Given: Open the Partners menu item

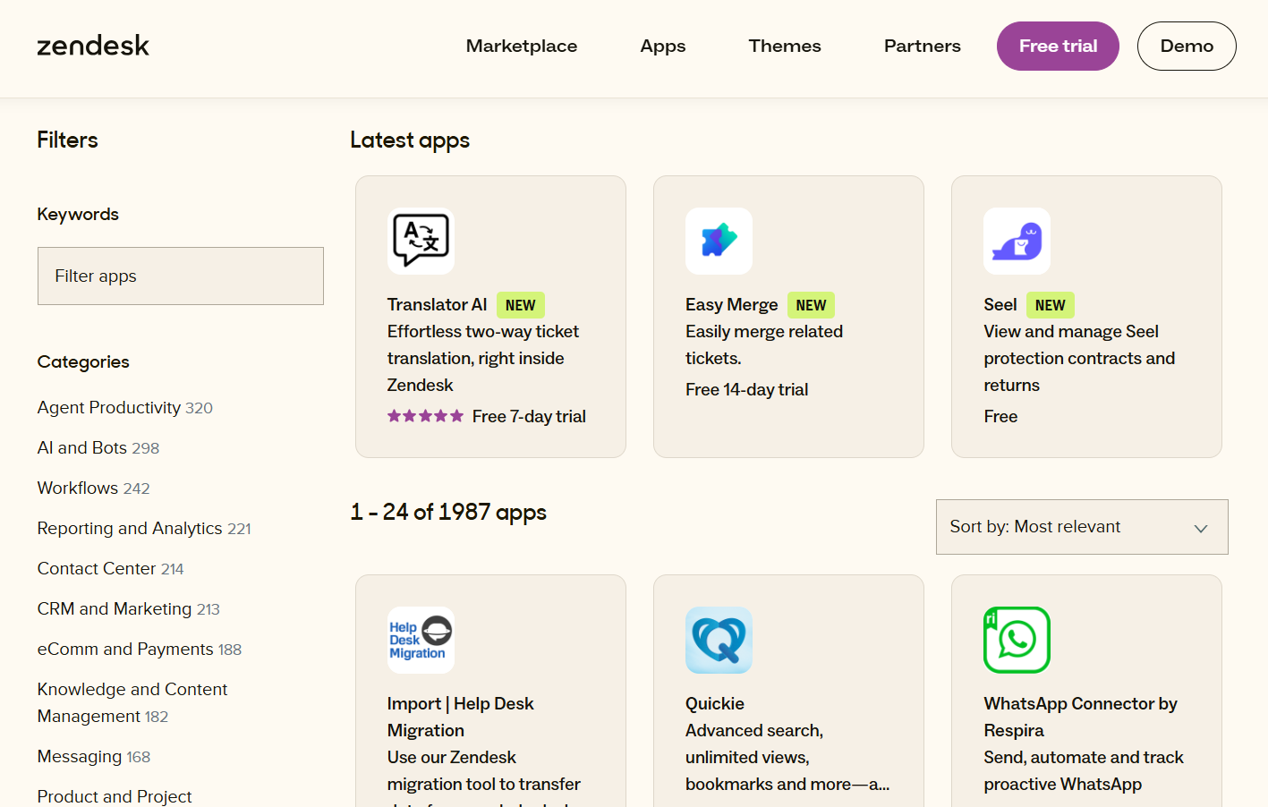Looking at the screenshot, I should [923, 46].
